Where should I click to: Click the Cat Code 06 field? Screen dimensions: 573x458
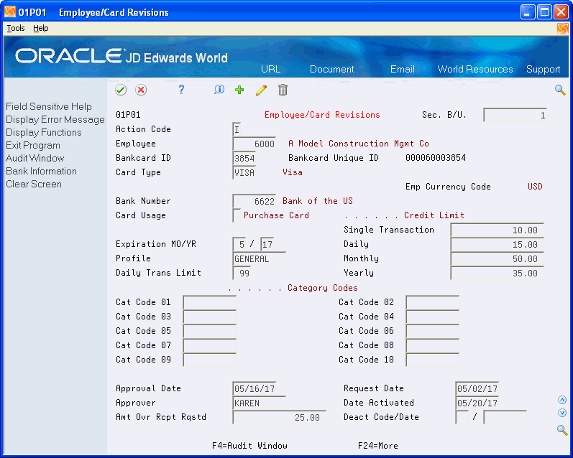[x=432, y=331]
